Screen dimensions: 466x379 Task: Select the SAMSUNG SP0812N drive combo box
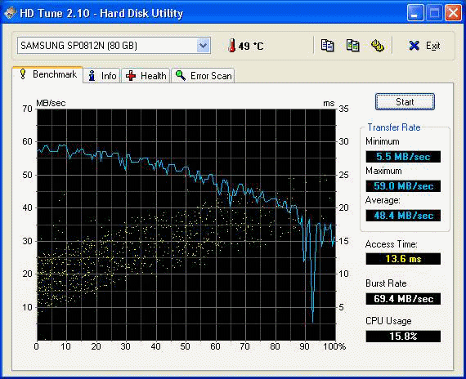click(x=114, y=46)
